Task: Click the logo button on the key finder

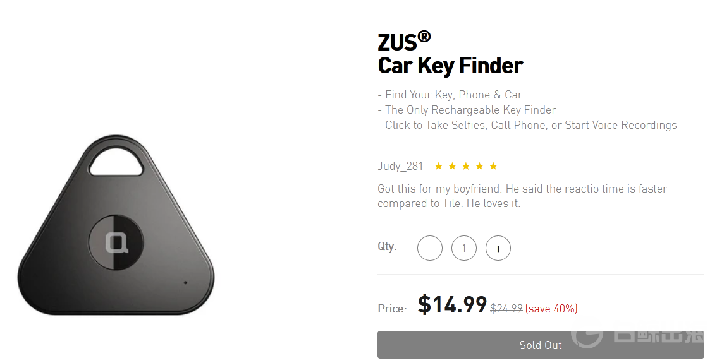Action: (116, 243)
